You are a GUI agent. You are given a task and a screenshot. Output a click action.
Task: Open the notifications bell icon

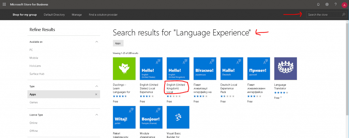click(318, 4)
